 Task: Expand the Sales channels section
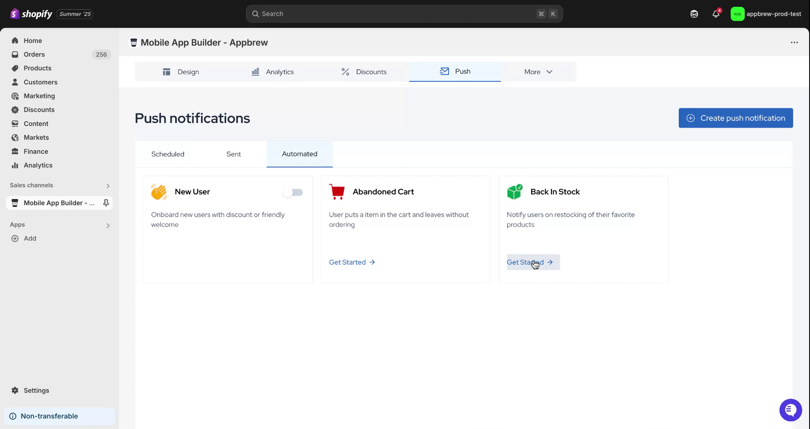(x=108, y=186)
